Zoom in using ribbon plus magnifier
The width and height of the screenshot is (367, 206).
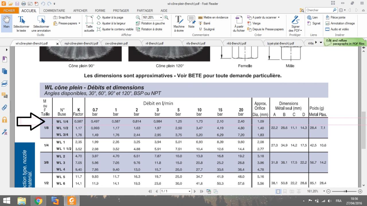(x=166, y=17)
